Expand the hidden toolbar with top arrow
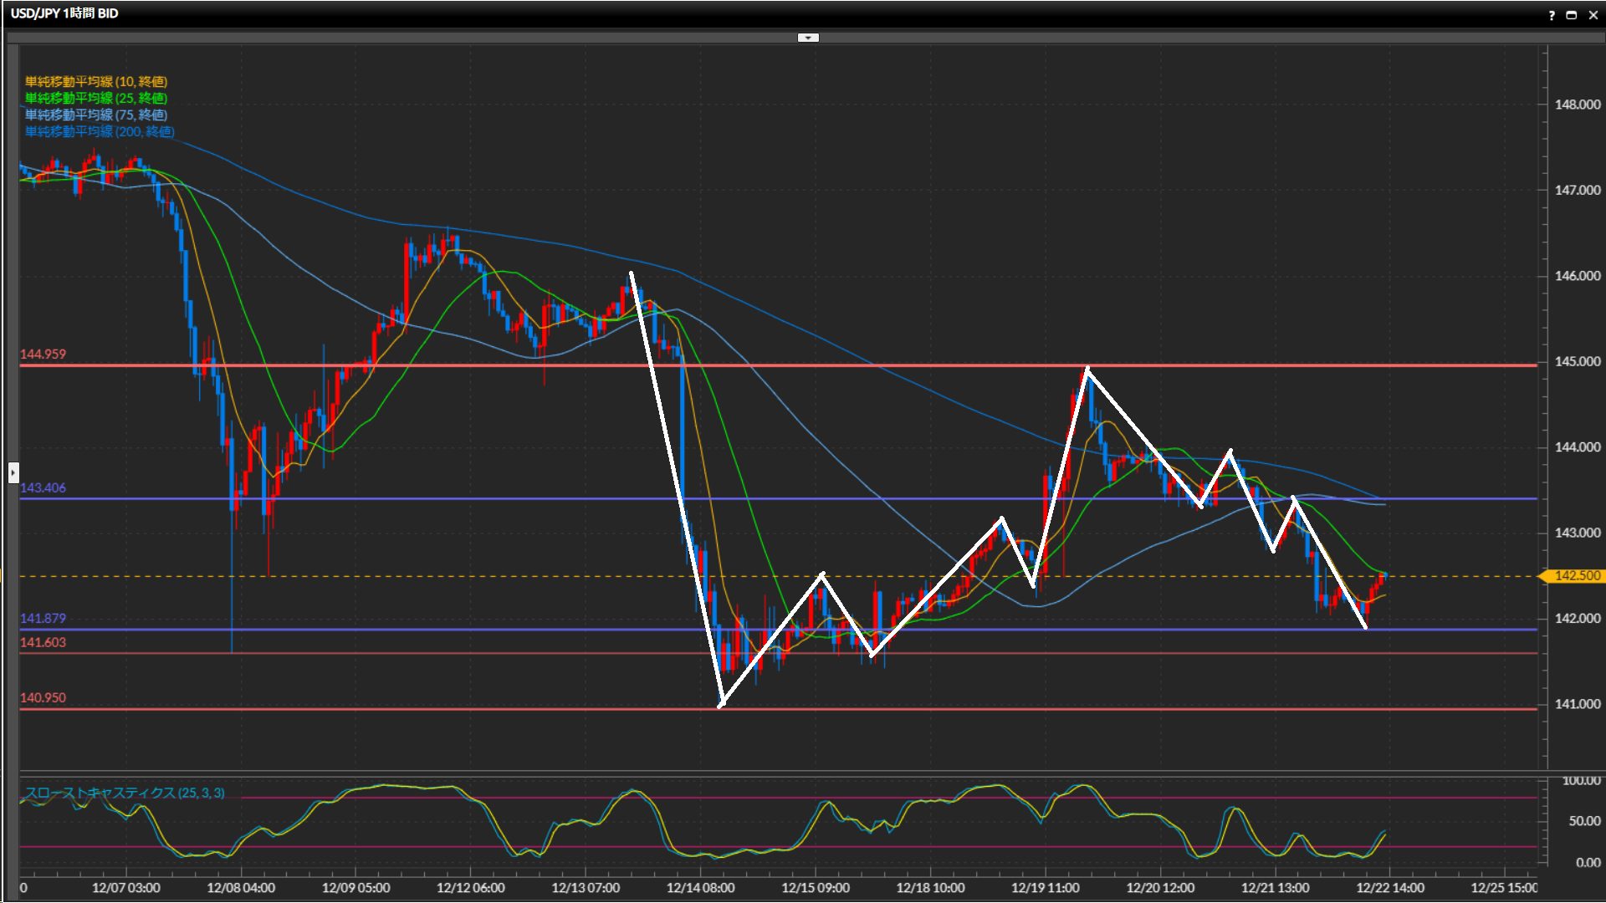 click(808, 38)
